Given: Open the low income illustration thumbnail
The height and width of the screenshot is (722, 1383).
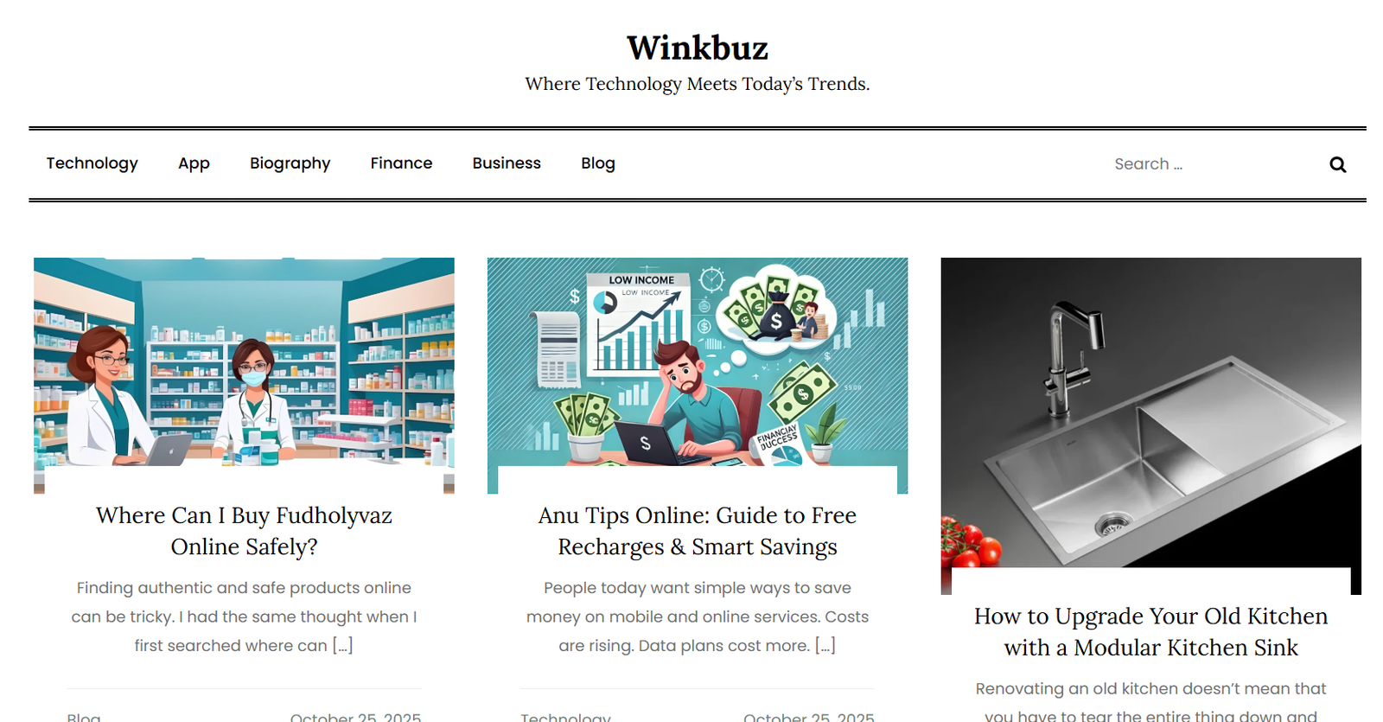Looking at the screenshot, I should point(698,375).
